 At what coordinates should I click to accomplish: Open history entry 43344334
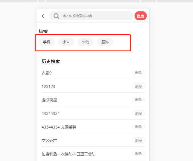(x=51, y=114)
